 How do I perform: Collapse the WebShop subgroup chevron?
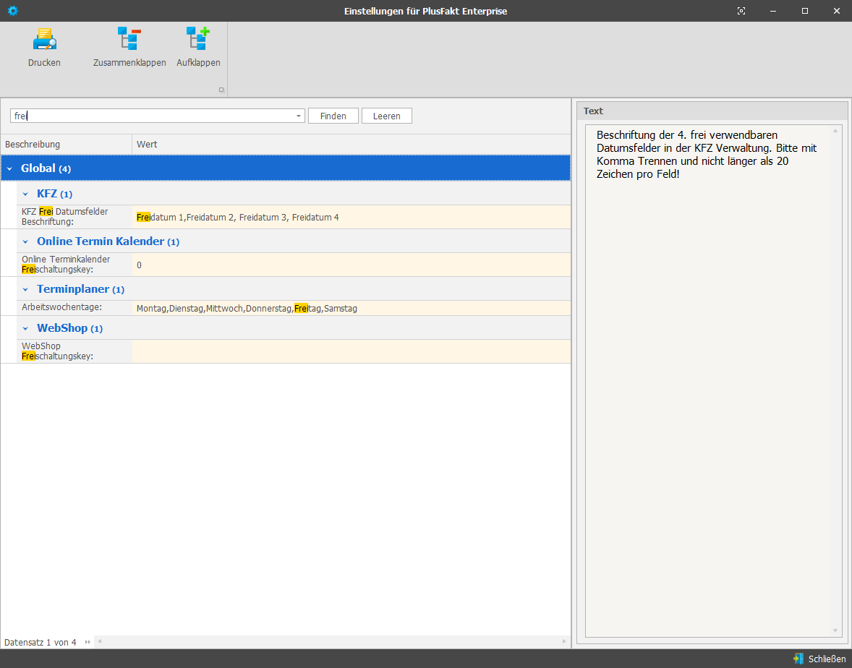click(x=25, y=328)
